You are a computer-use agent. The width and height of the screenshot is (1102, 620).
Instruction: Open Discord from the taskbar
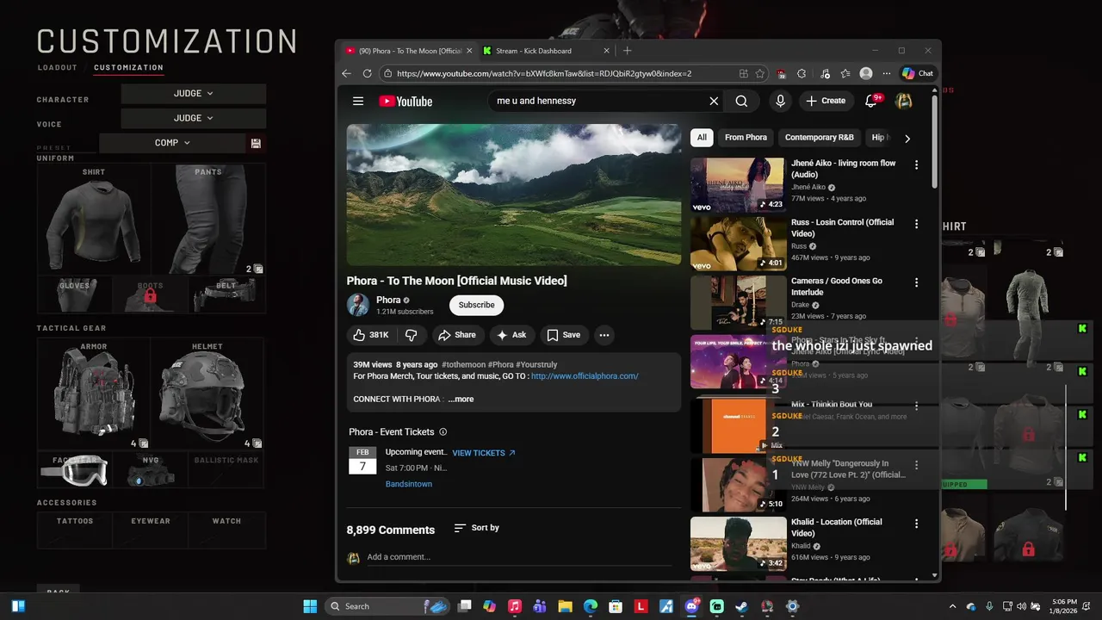pyautogui.click(x=691, y=606)
